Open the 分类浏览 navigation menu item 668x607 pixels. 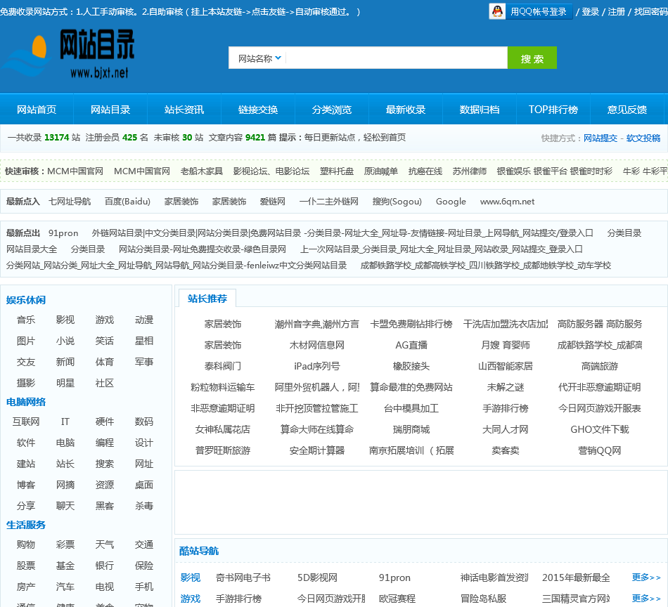(332, 110)
